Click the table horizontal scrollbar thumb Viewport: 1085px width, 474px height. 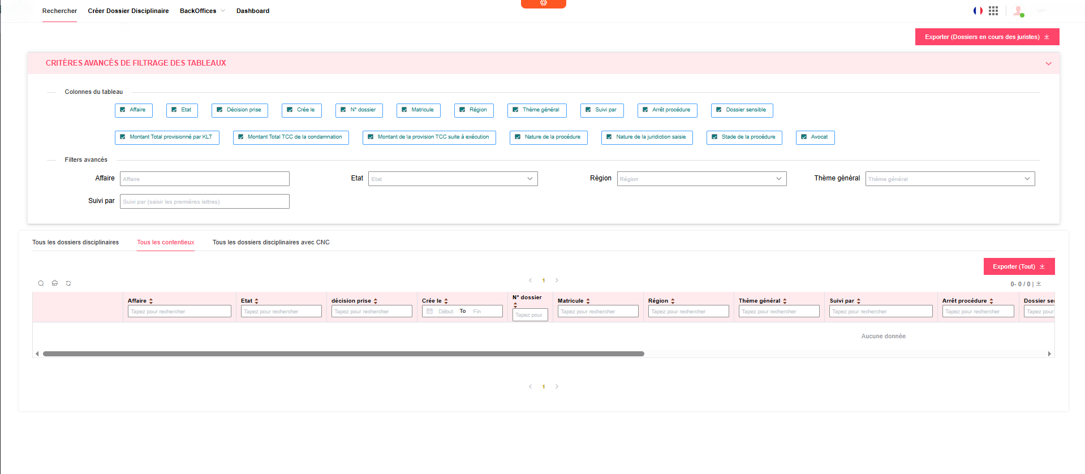coord(343,354)
